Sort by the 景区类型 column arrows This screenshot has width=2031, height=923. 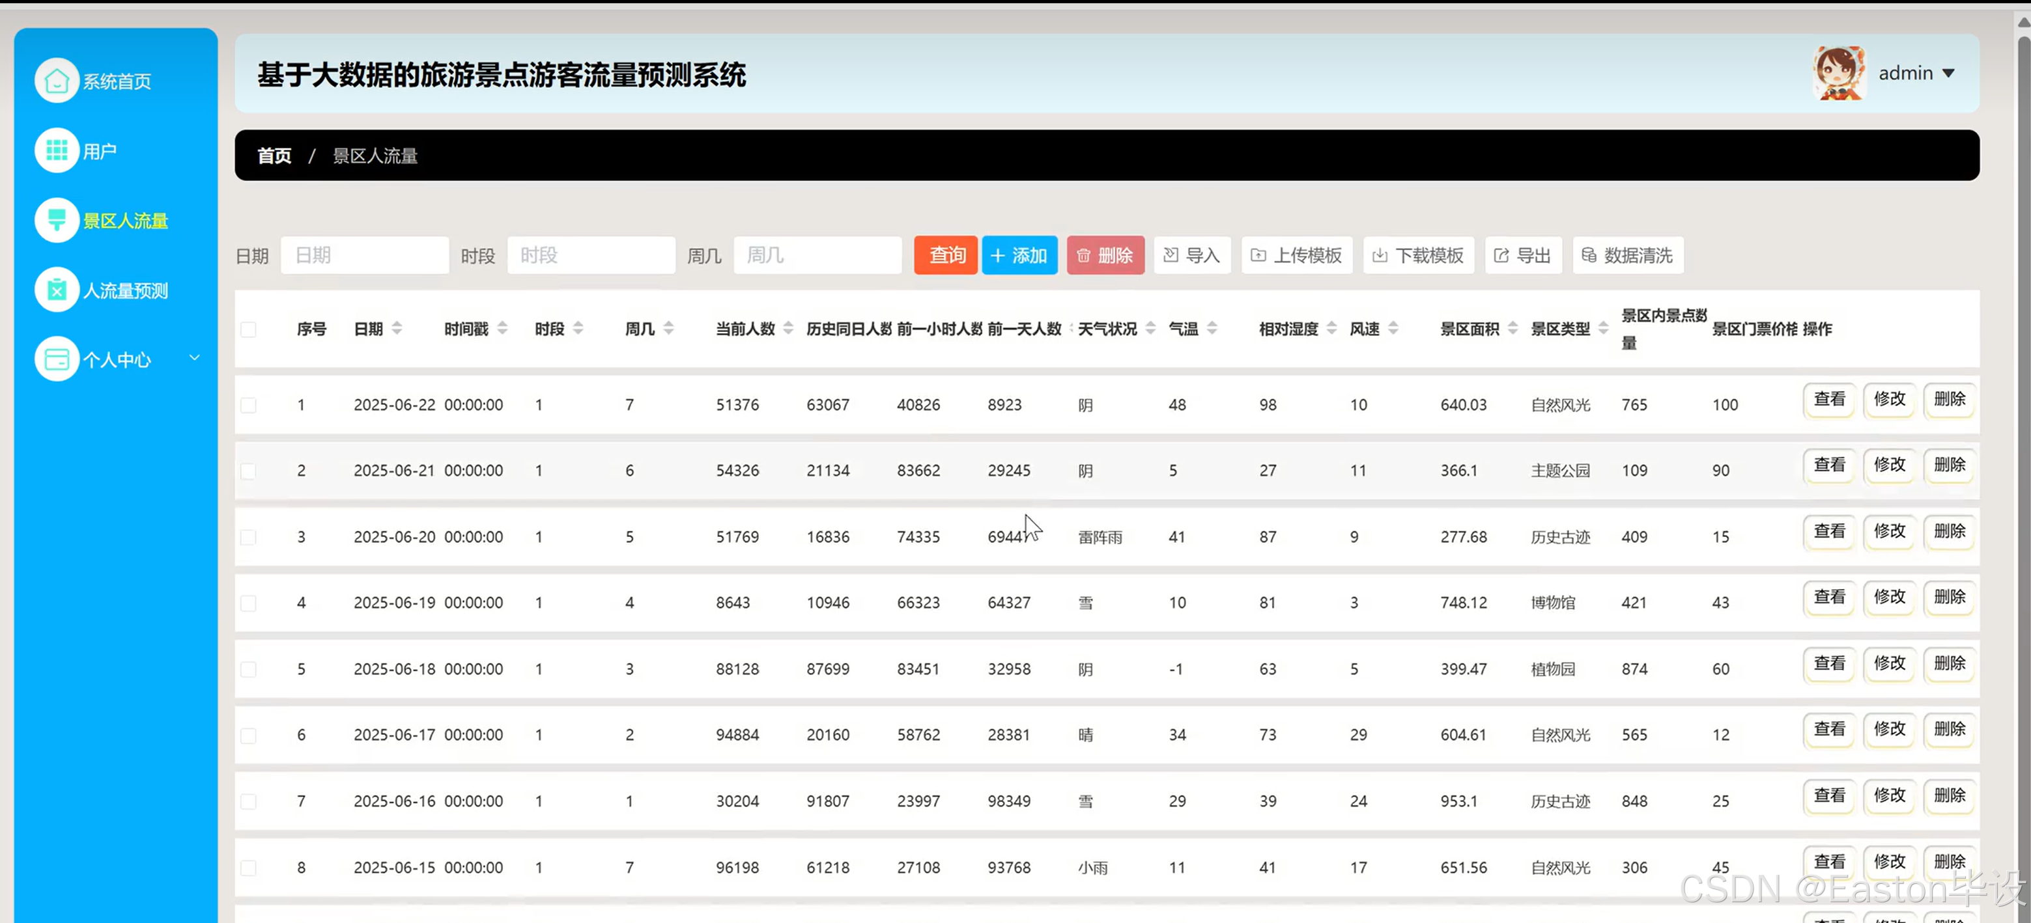point(1603,329)
